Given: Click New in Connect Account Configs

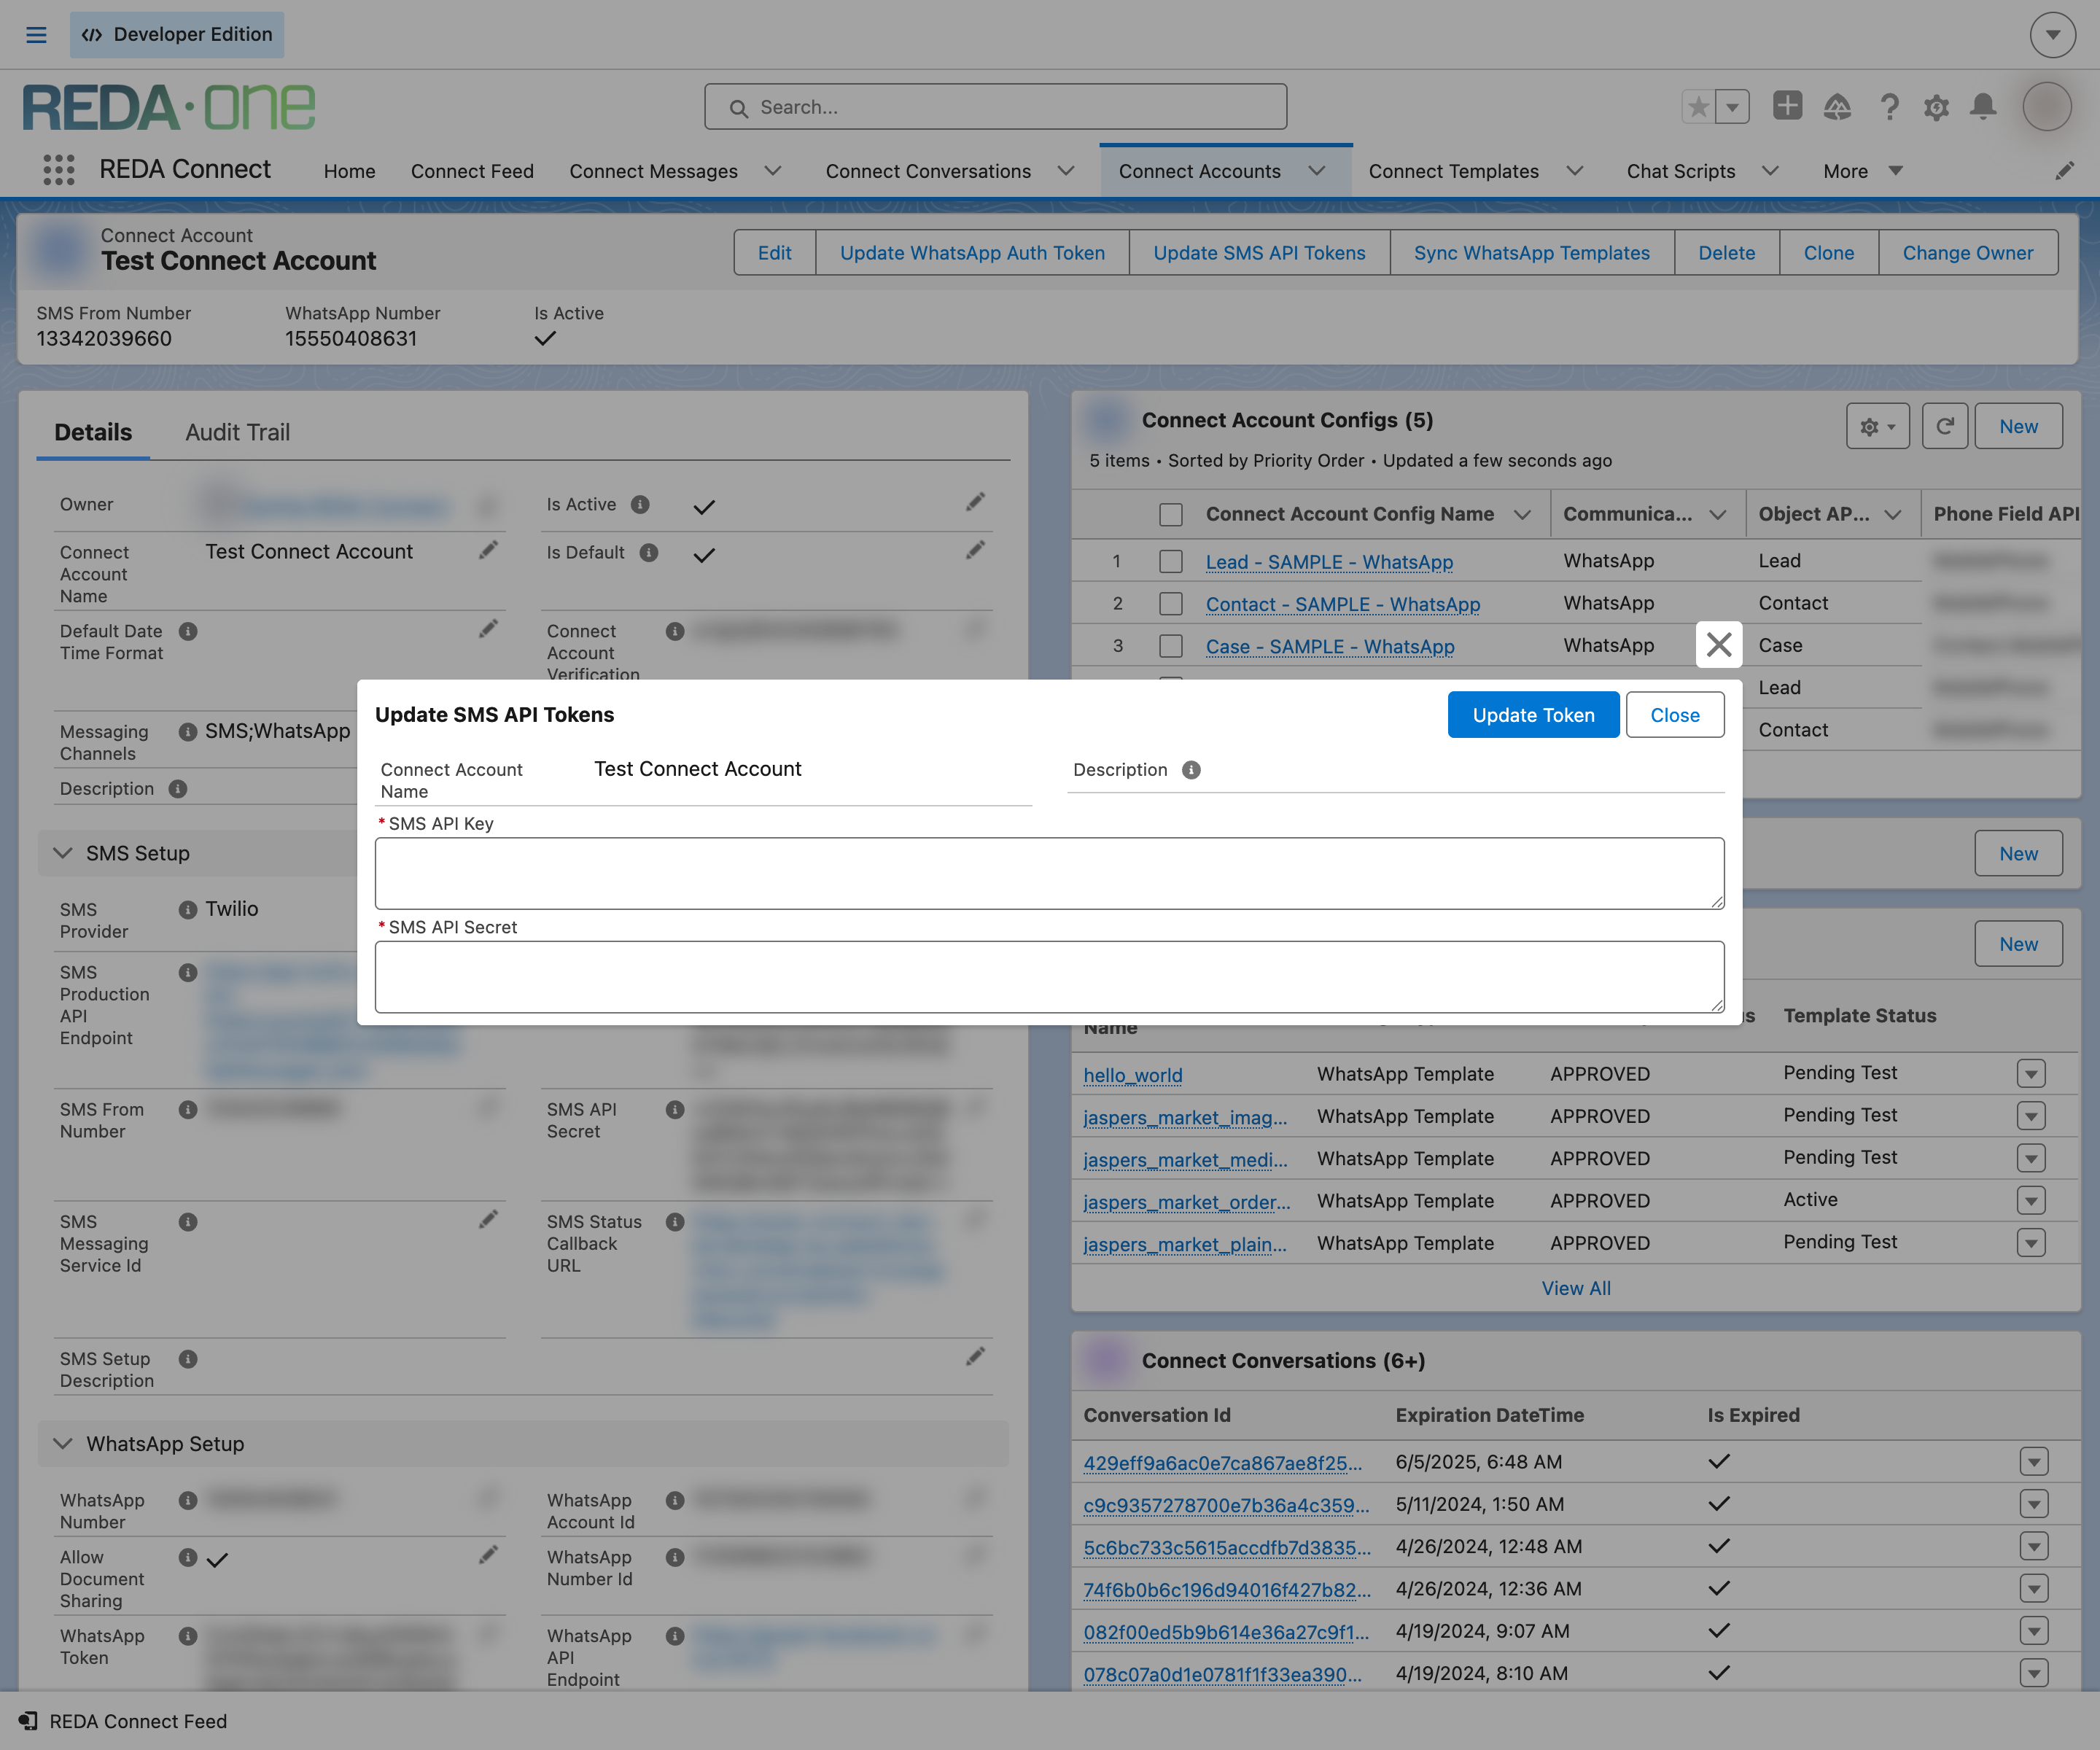Looking at the screenshot, I should 2018,427.
